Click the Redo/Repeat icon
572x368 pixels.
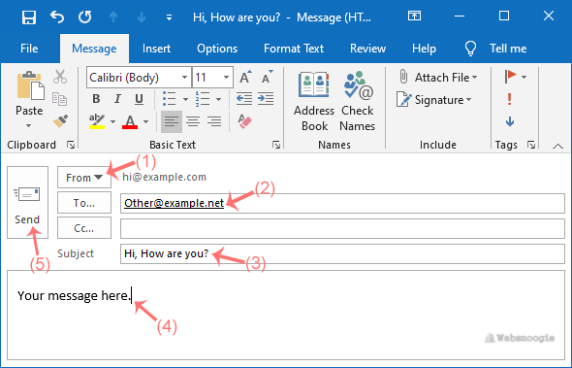85,17
